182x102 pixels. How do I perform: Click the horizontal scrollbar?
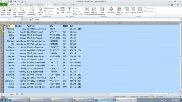140,94
